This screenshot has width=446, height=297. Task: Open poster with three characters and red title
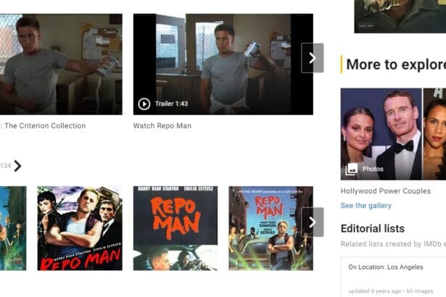[x=80, y=228]
